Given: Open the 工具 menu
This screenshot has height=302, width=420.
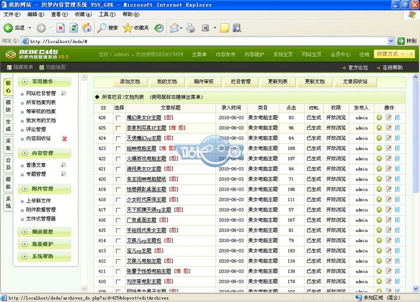Looking at the screenshot, I should pos(107,14).
